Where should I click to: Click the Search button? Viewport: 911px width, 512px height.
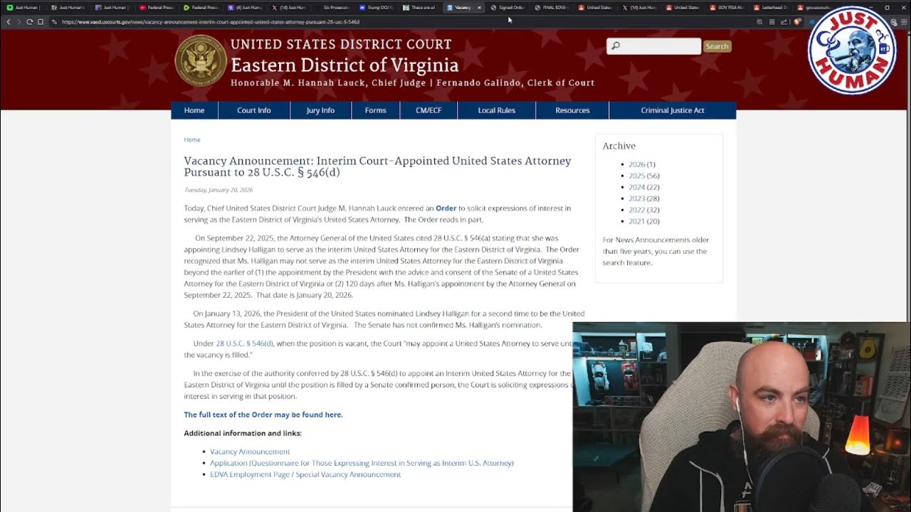pos(717,46)
